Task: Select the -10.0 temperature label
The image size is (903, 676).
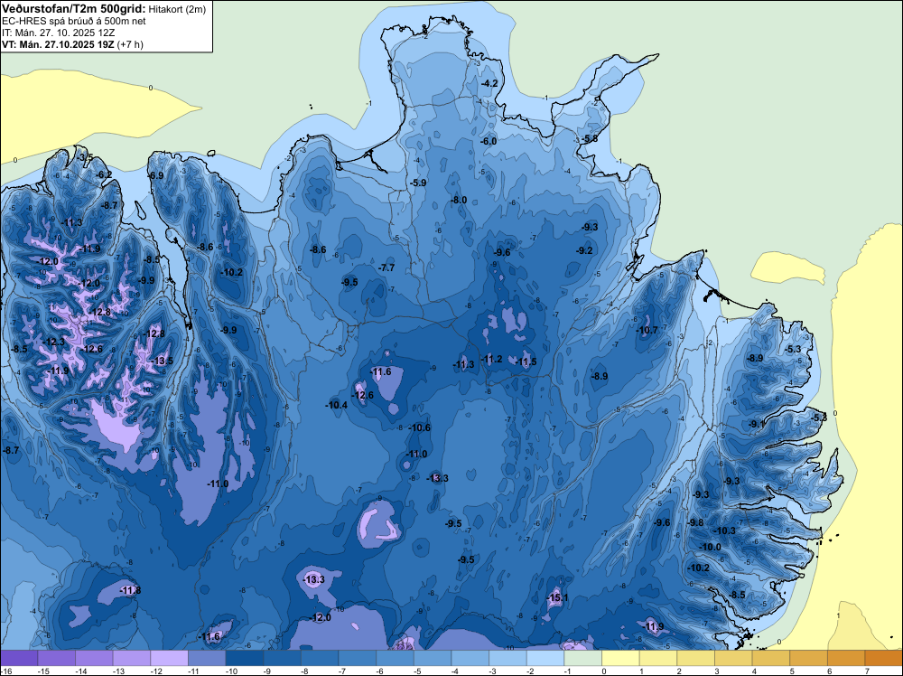Action: click(x=710, y=547)
